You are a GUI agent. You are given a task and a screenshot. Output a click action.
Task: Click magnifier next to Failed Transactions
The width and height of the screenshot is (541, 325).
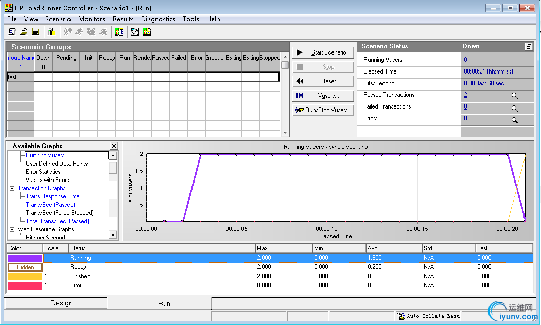point(514,109)
